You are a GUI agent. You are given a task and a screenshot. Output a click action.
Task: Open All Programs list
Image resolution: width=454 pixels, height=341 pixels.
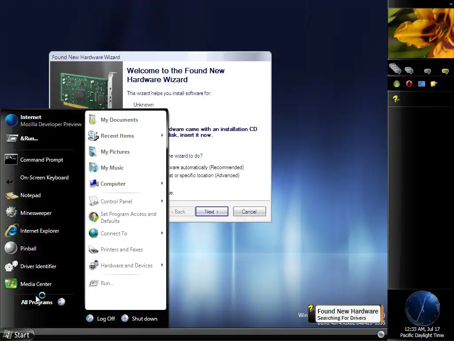(x=43, y=302)
